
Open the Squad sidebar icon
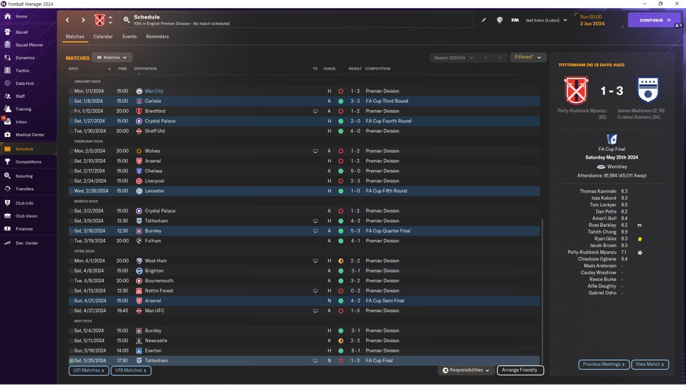coord(8,32)
